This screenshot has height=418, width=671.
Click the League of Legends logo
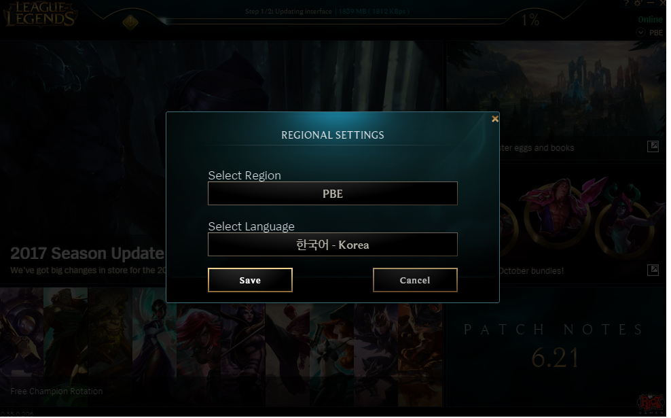pos(40,14)
